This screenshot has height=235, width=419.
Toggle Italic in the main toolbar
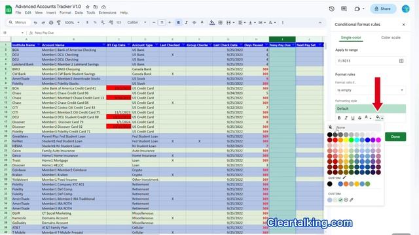(x=186, y=23)
